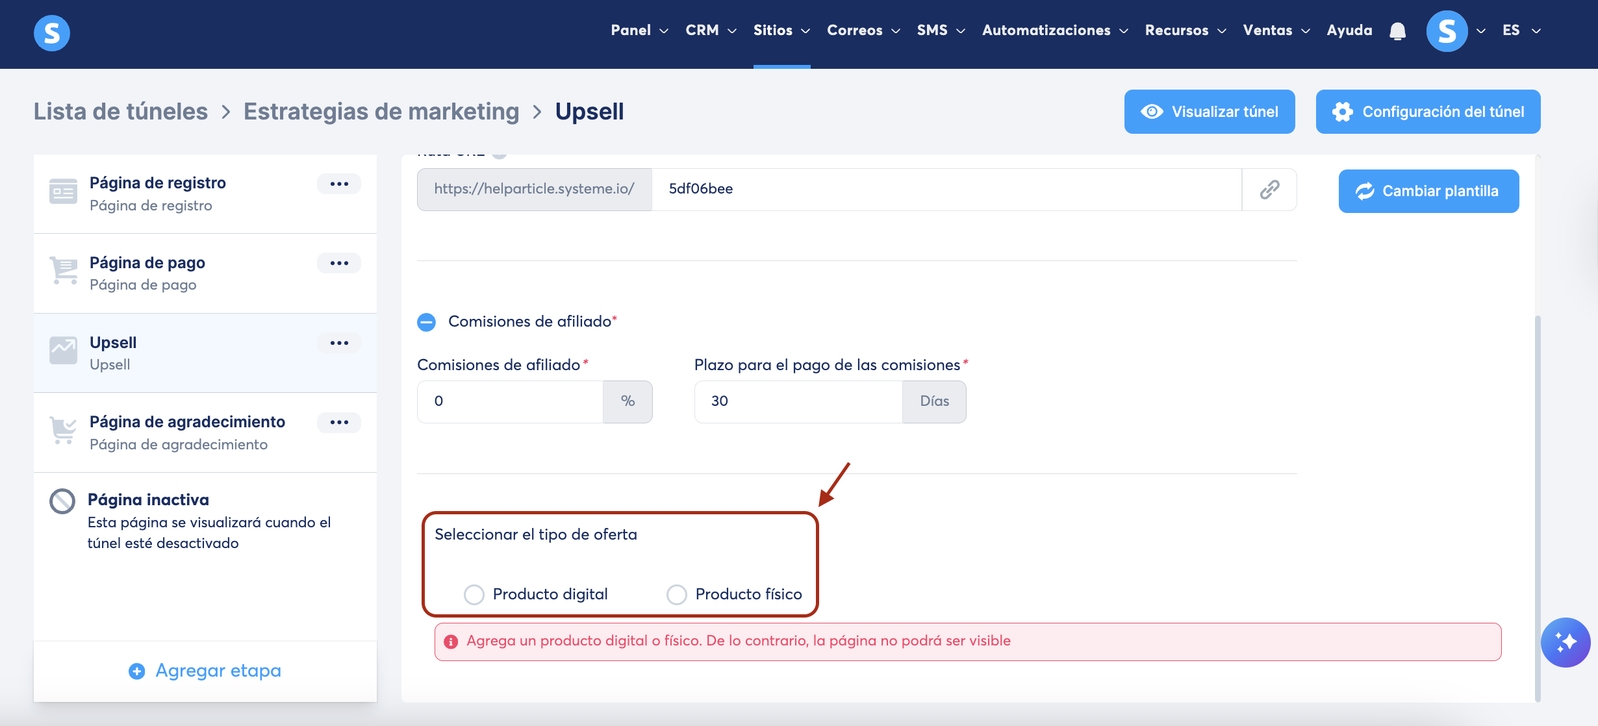Select the Producto digital radio button

coord(474,594)
